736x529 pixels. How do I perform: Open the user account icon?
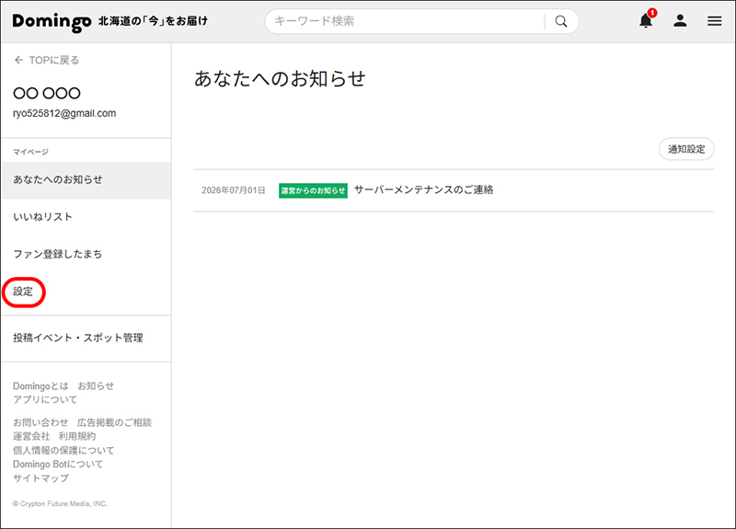tap(680, 20)
